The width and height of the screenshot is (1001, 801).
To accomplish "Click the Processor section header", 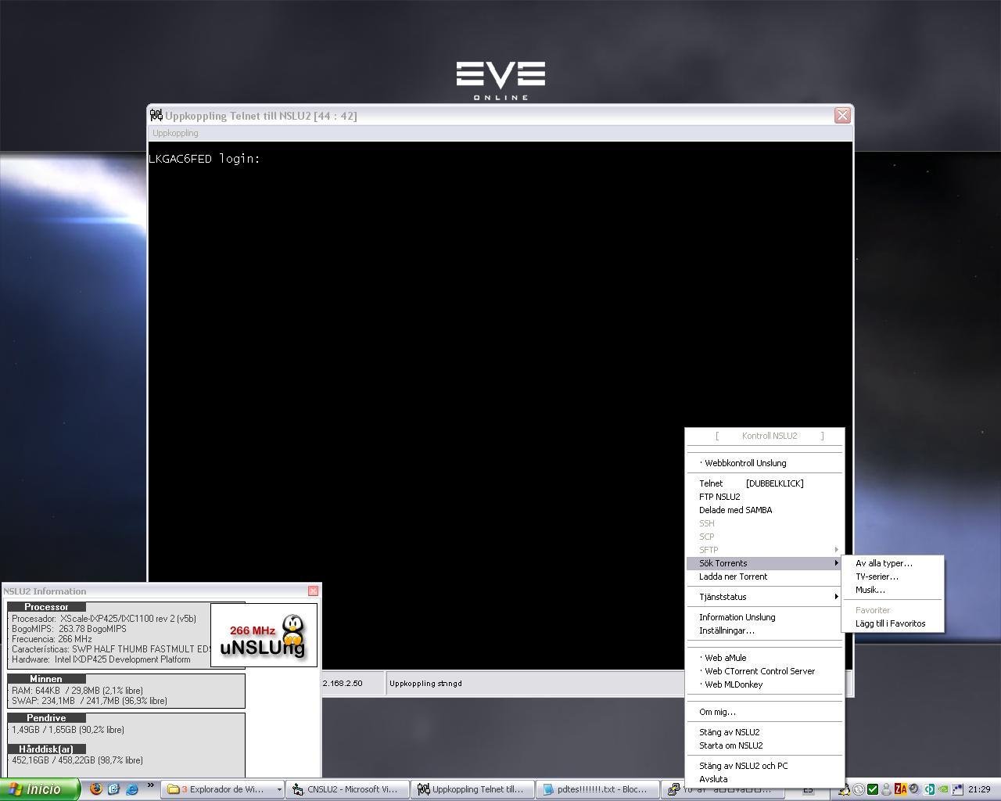I will [x=47, y=607].
